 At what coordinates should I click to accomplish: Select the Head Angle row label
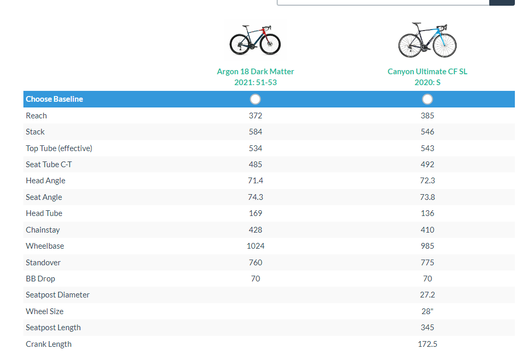tap(46, 181)
